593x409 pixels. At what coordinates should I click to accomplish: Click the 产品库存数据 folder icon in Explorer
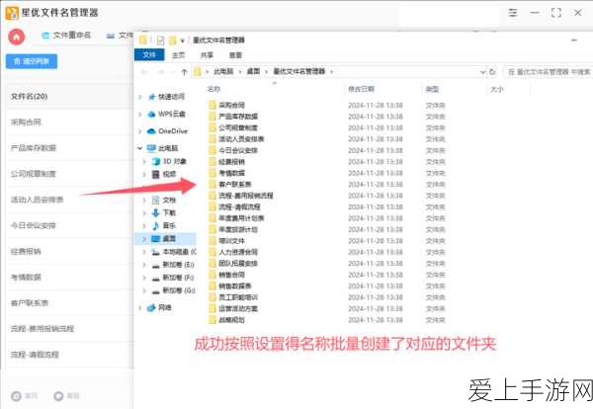212,117
